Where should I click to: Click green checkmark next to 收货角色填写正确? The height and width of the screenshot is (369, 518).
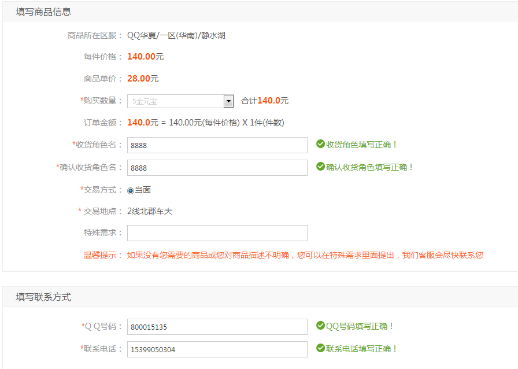click(320, 144)
